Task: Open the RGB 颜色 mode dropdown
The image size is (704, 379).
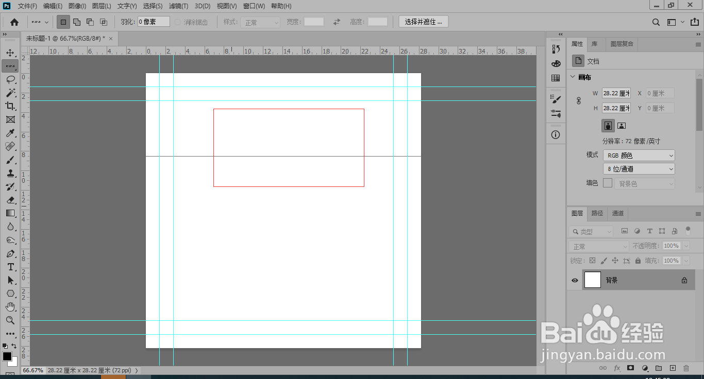Action: point(639,155)
